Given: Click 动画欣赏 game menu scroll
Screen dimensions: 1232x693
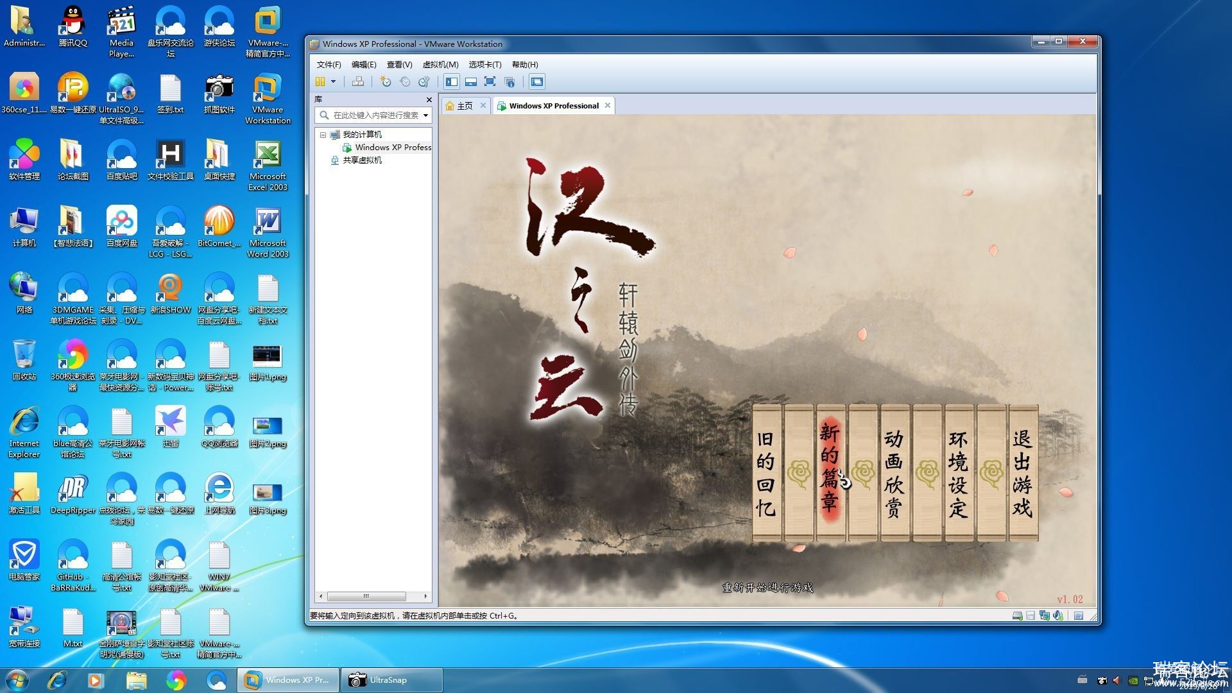Looking at the screenshot, I should [894, 473].
